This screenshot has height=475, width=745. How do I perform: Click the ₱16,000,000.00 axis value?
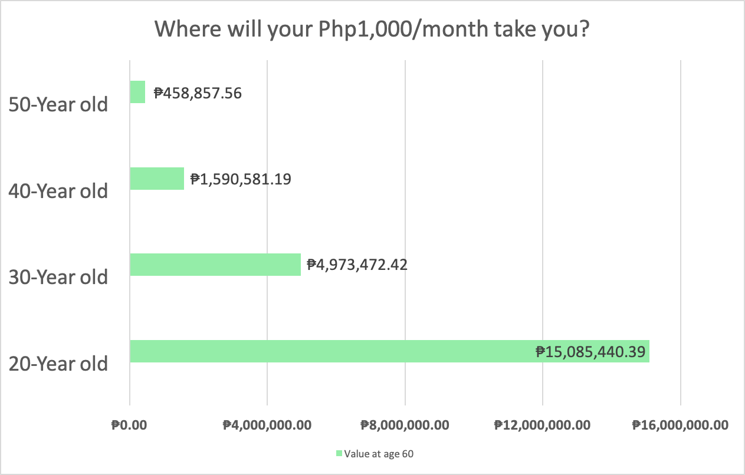(x=681, y=425)
